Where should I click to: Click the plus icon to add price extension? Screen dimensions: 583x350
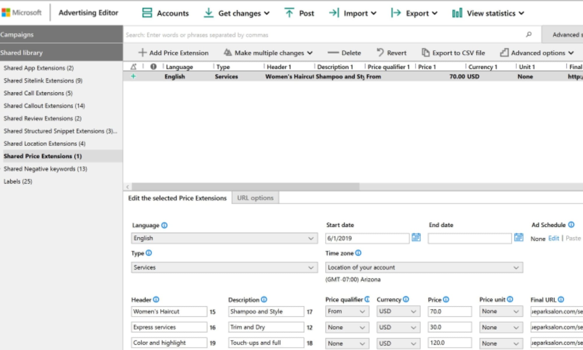tap(142, 52)
